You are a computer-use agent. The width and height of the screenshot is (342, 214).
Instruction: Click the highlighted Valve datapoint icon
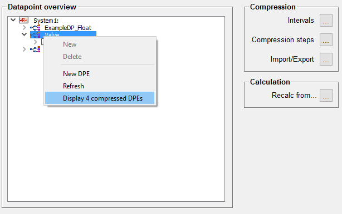35,34
